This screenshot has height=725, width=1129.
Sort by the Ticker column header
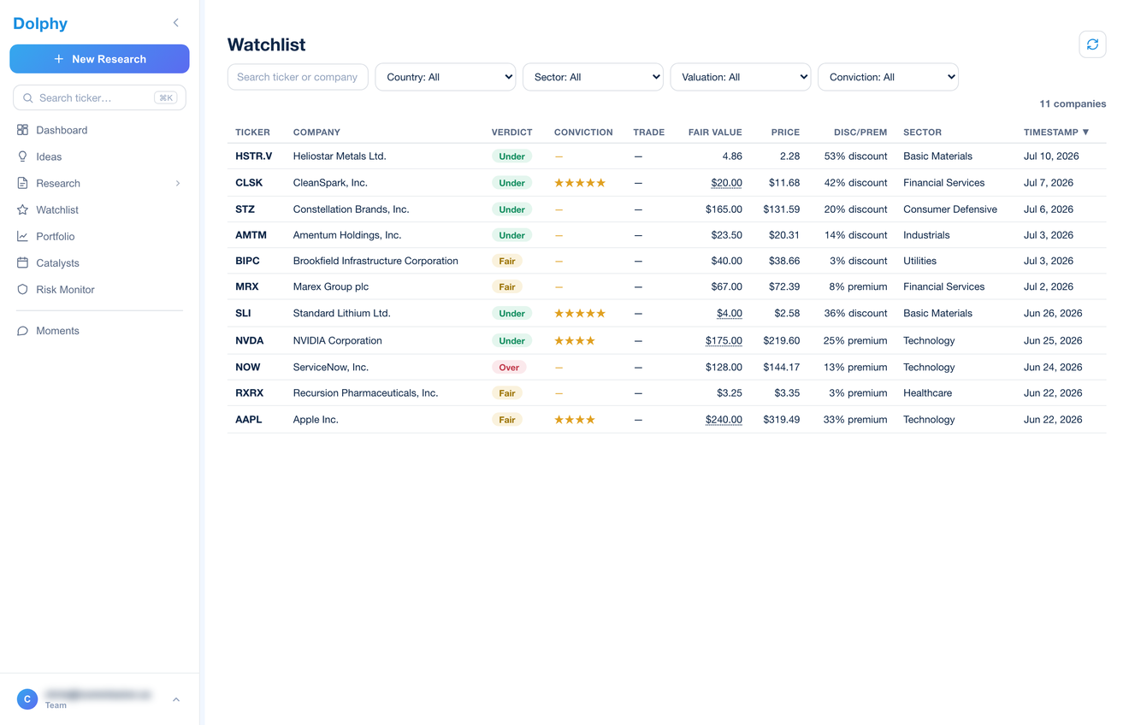coord(252,133)
